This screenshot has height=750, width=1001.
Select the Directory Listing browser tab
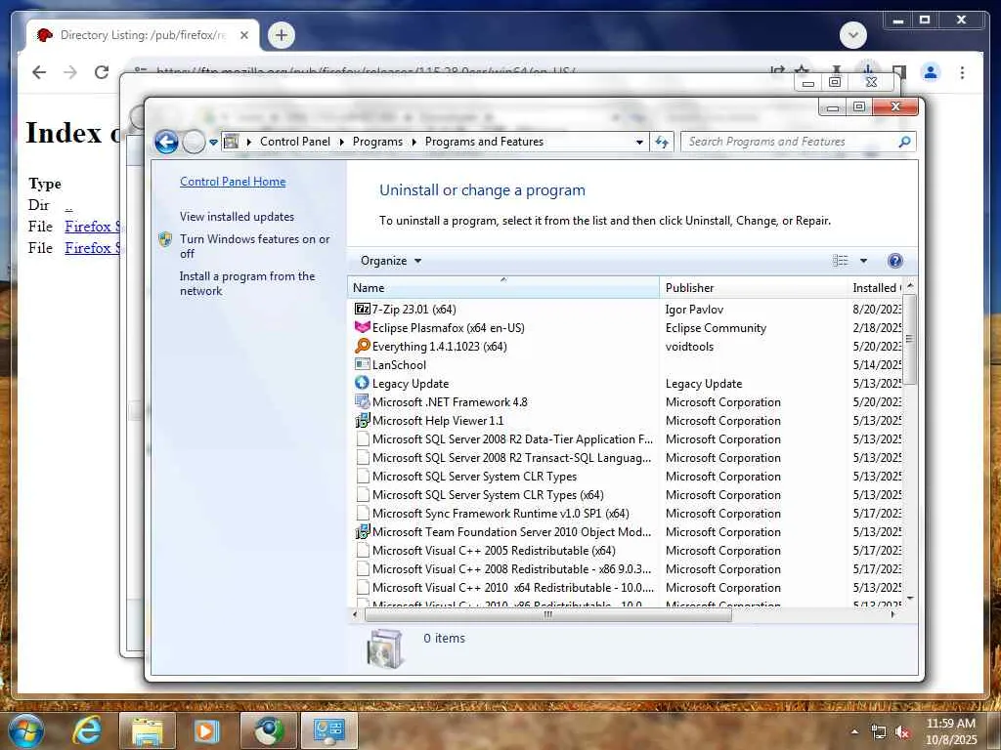[143, 35]
